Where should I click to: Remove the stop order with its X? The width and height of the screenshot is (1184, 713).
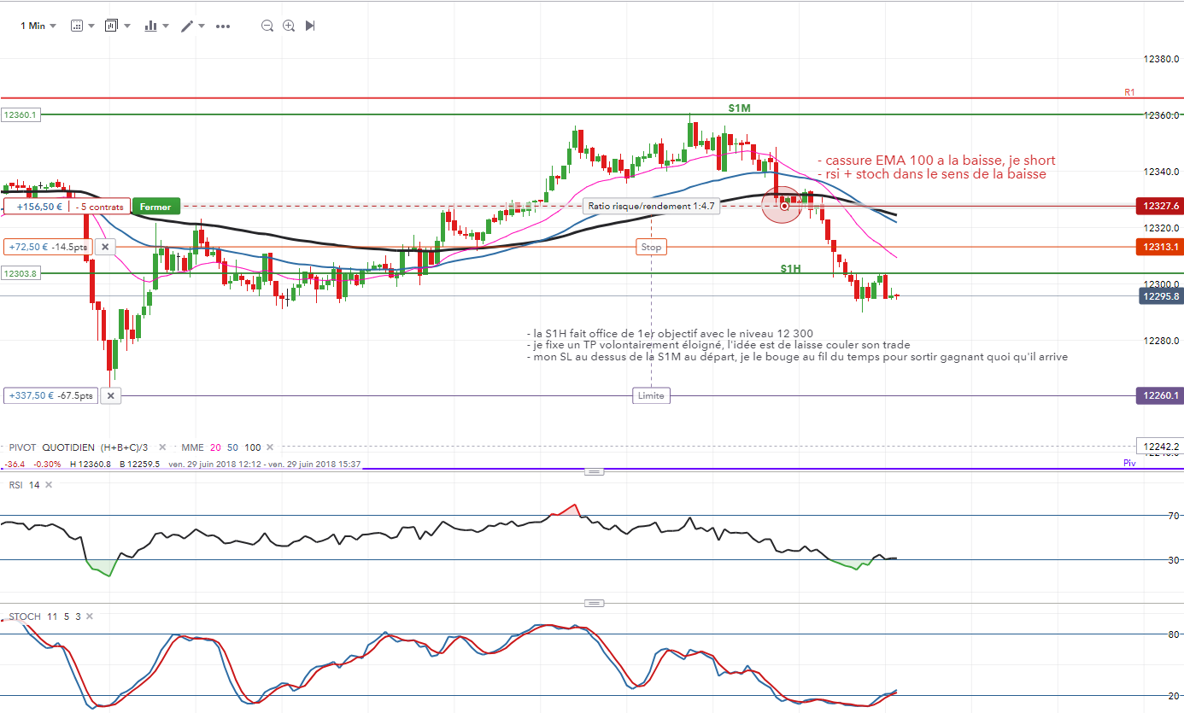pyautogui.click(x=104, y=247)
